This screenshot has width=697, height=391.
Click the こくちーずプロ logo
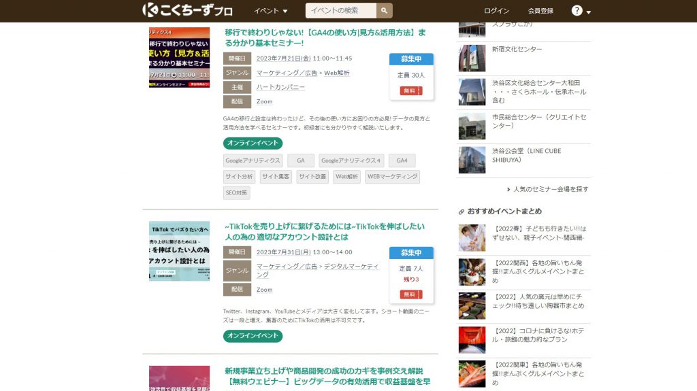coord(187,10)
